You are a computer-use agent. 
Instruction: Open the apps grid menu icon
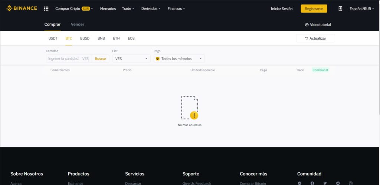coord(46,9)
